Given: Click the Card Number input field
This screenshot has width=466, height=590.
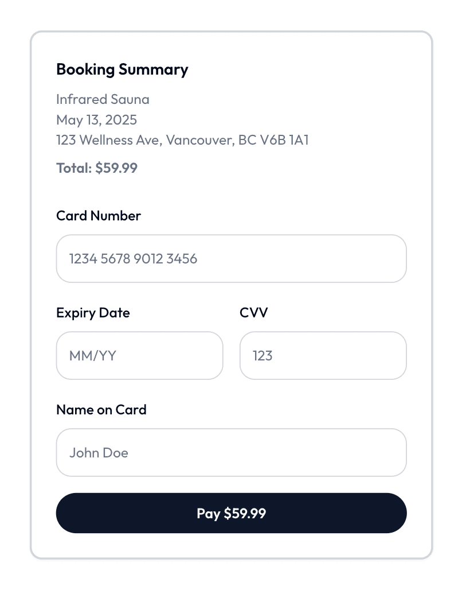Looking at the screenshot, I should (x=231, y=258).
